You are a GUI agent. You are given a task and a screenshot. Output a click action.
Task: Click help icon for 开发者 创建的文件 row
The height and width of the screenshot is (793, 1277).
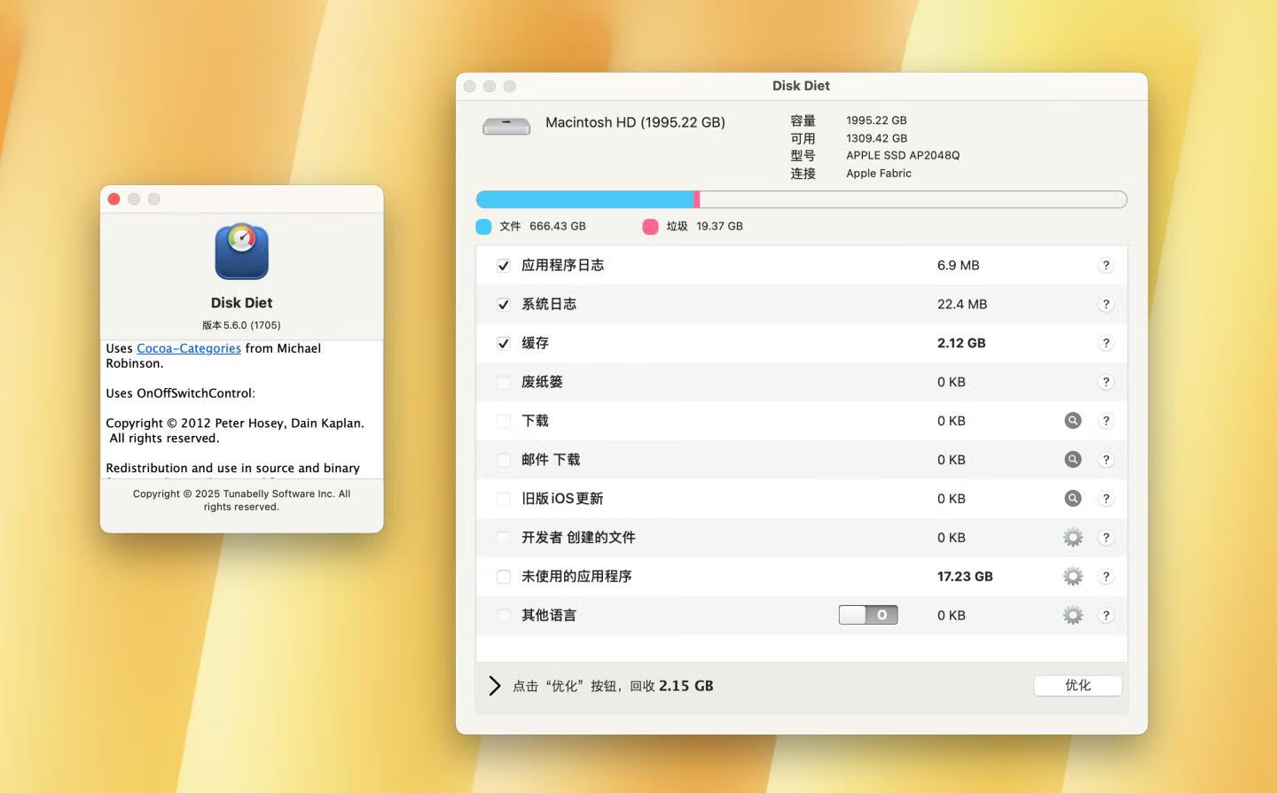[x=1106, y=538]
